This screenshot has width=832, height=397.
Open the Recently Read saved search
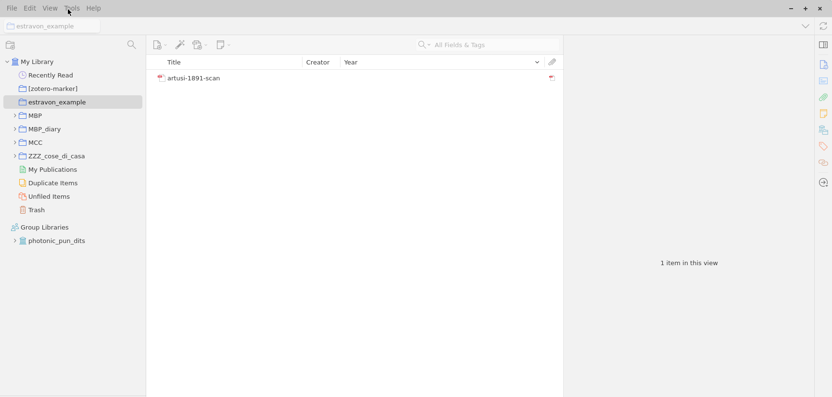(50, 75)
